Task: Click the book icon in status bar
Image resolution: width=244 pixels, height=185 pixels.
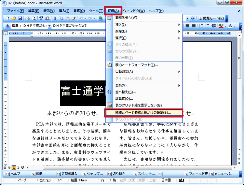Action: [182, 180]
